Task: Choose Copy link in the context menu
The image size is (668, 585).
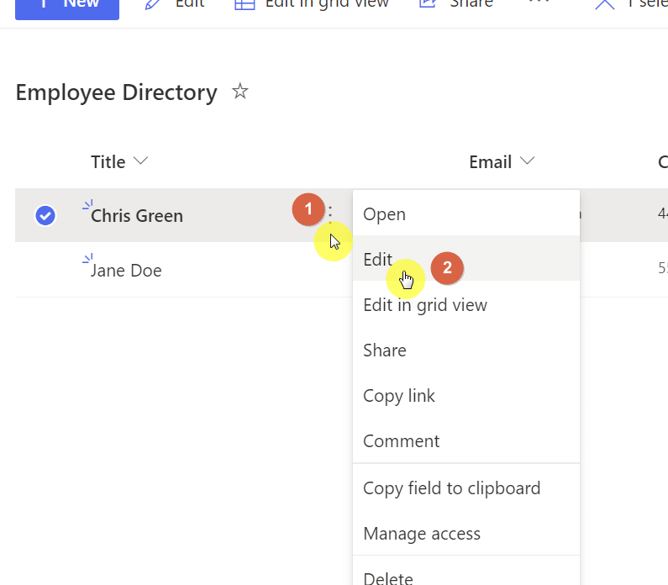Action: (466, 396)
